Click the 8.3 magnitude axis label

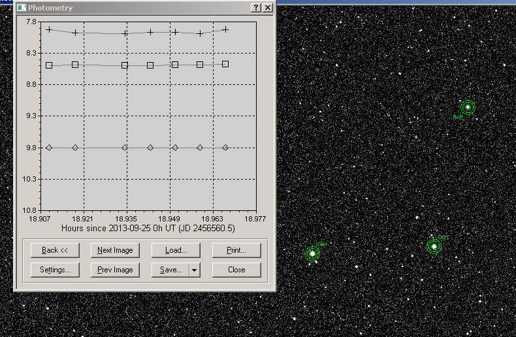point(31,53)
